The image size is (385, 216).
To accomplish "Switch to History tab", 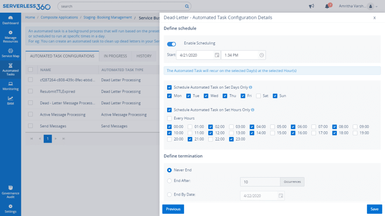I will click(144, 56).
